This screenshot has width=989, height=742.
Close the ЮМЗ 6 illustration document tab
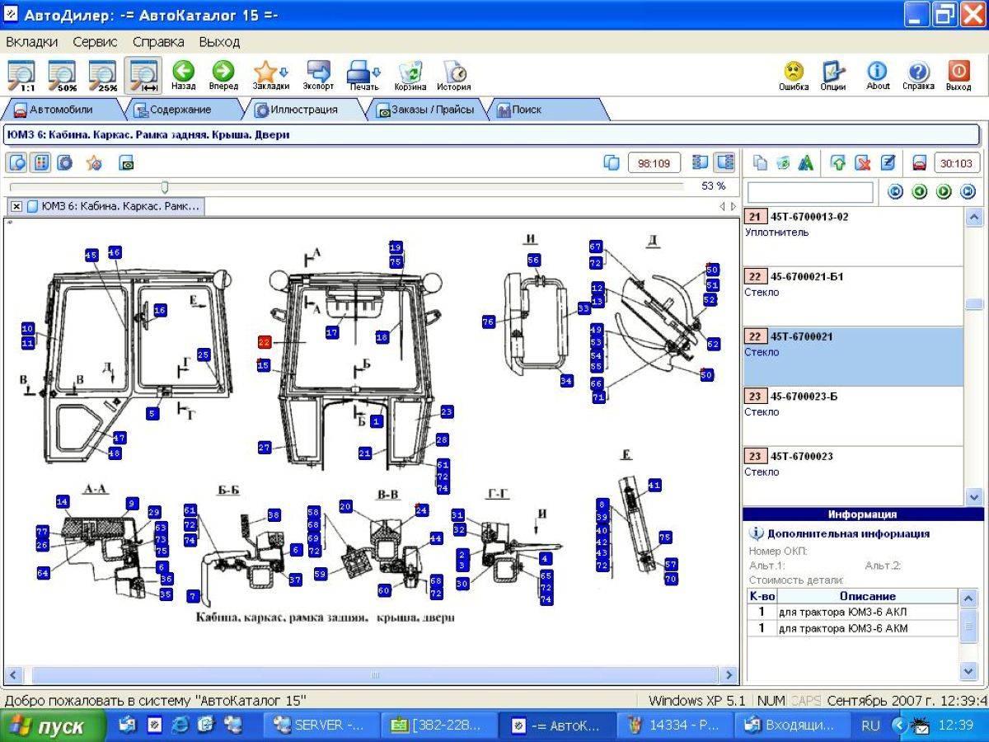tap(16, 206)
